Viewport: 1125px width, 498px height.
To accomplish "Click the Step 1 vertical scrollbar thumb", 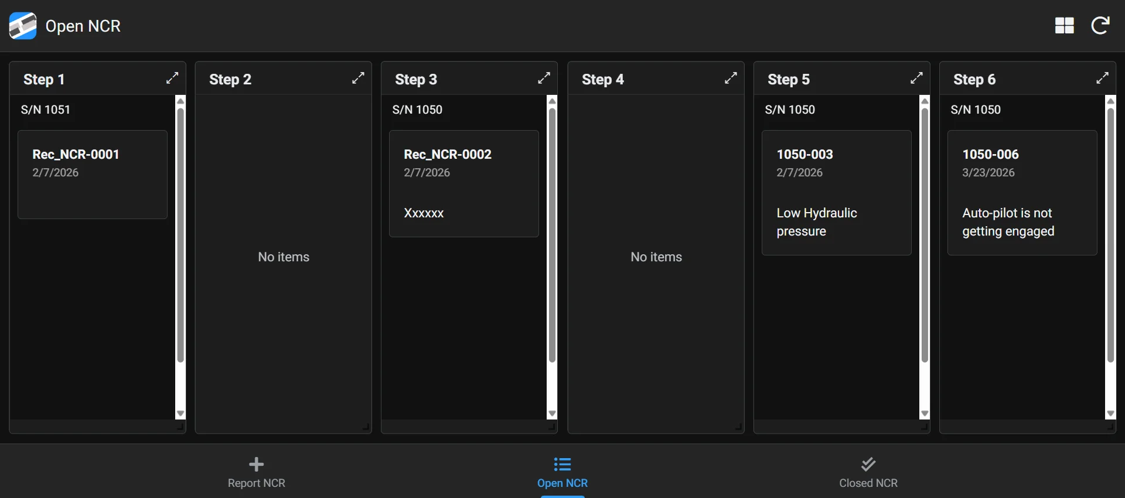I will (180, 235).
